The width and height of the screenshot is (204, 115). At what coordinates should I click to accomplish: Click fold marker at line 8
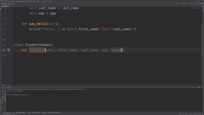coord(13,29)
